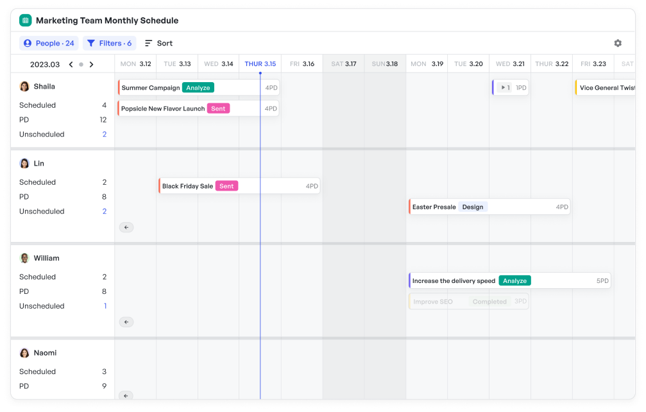
Task: Click the Sent tag on Black Friday Sale
Action: tap(226, 186)
